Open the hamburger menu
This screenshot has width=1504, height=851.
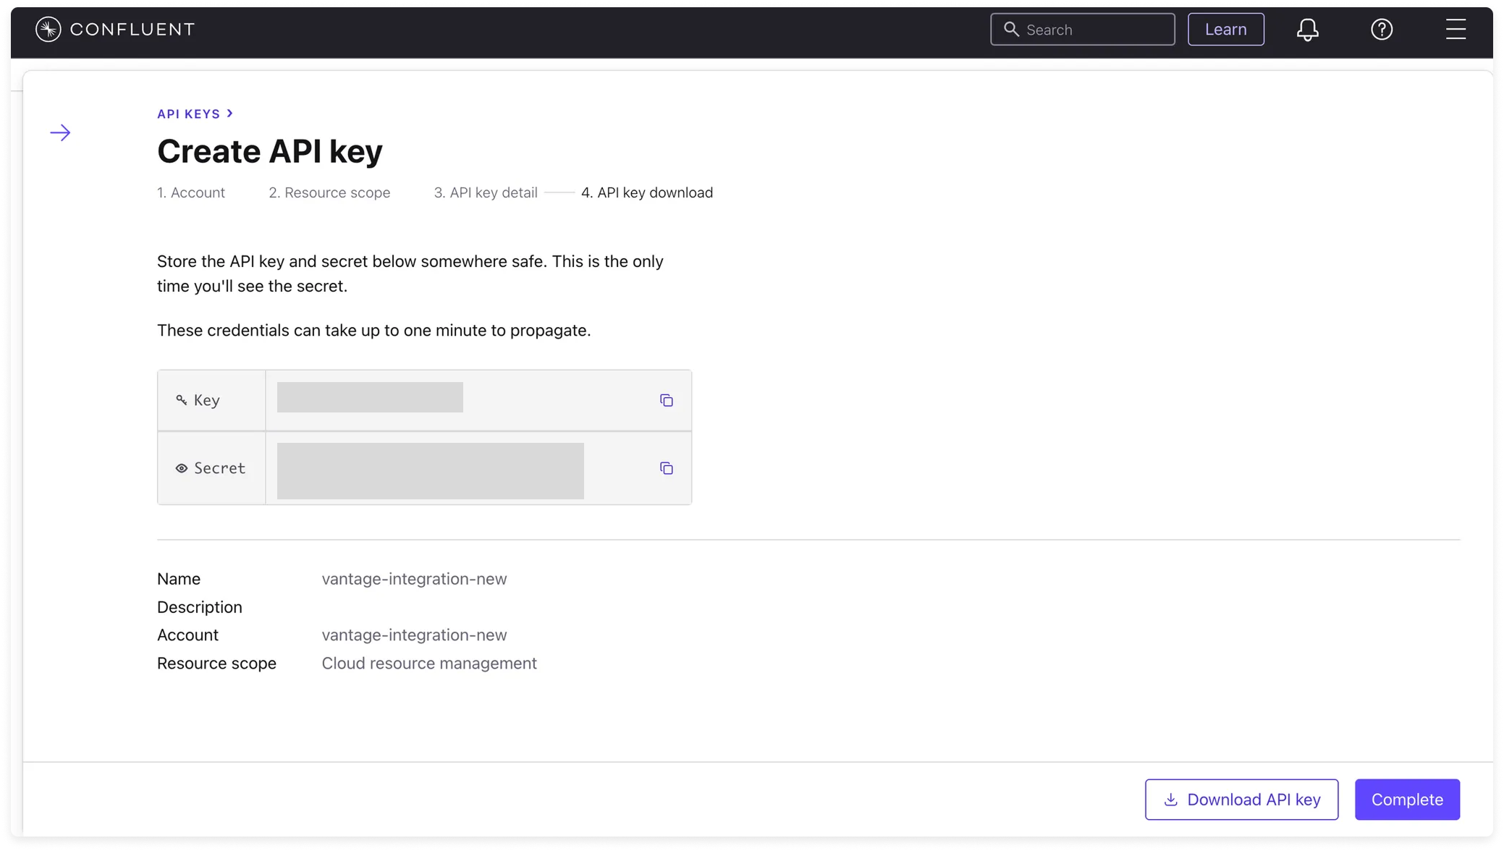[x=1456, y=30]
